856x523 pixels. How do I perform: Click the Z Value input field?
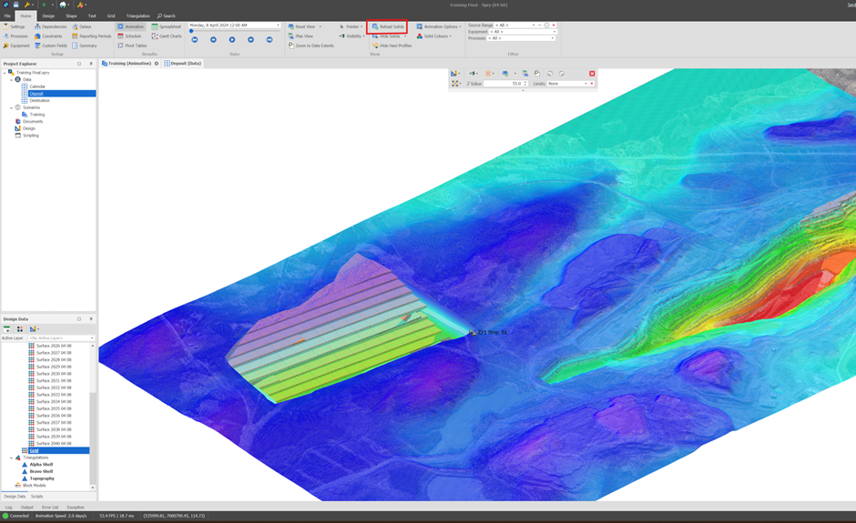coord(504,84)
